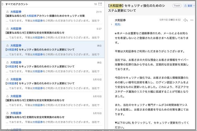Screen dimensions: 197x131
Task: Expand the 宛先 recipients chevron
Action: 111,24
